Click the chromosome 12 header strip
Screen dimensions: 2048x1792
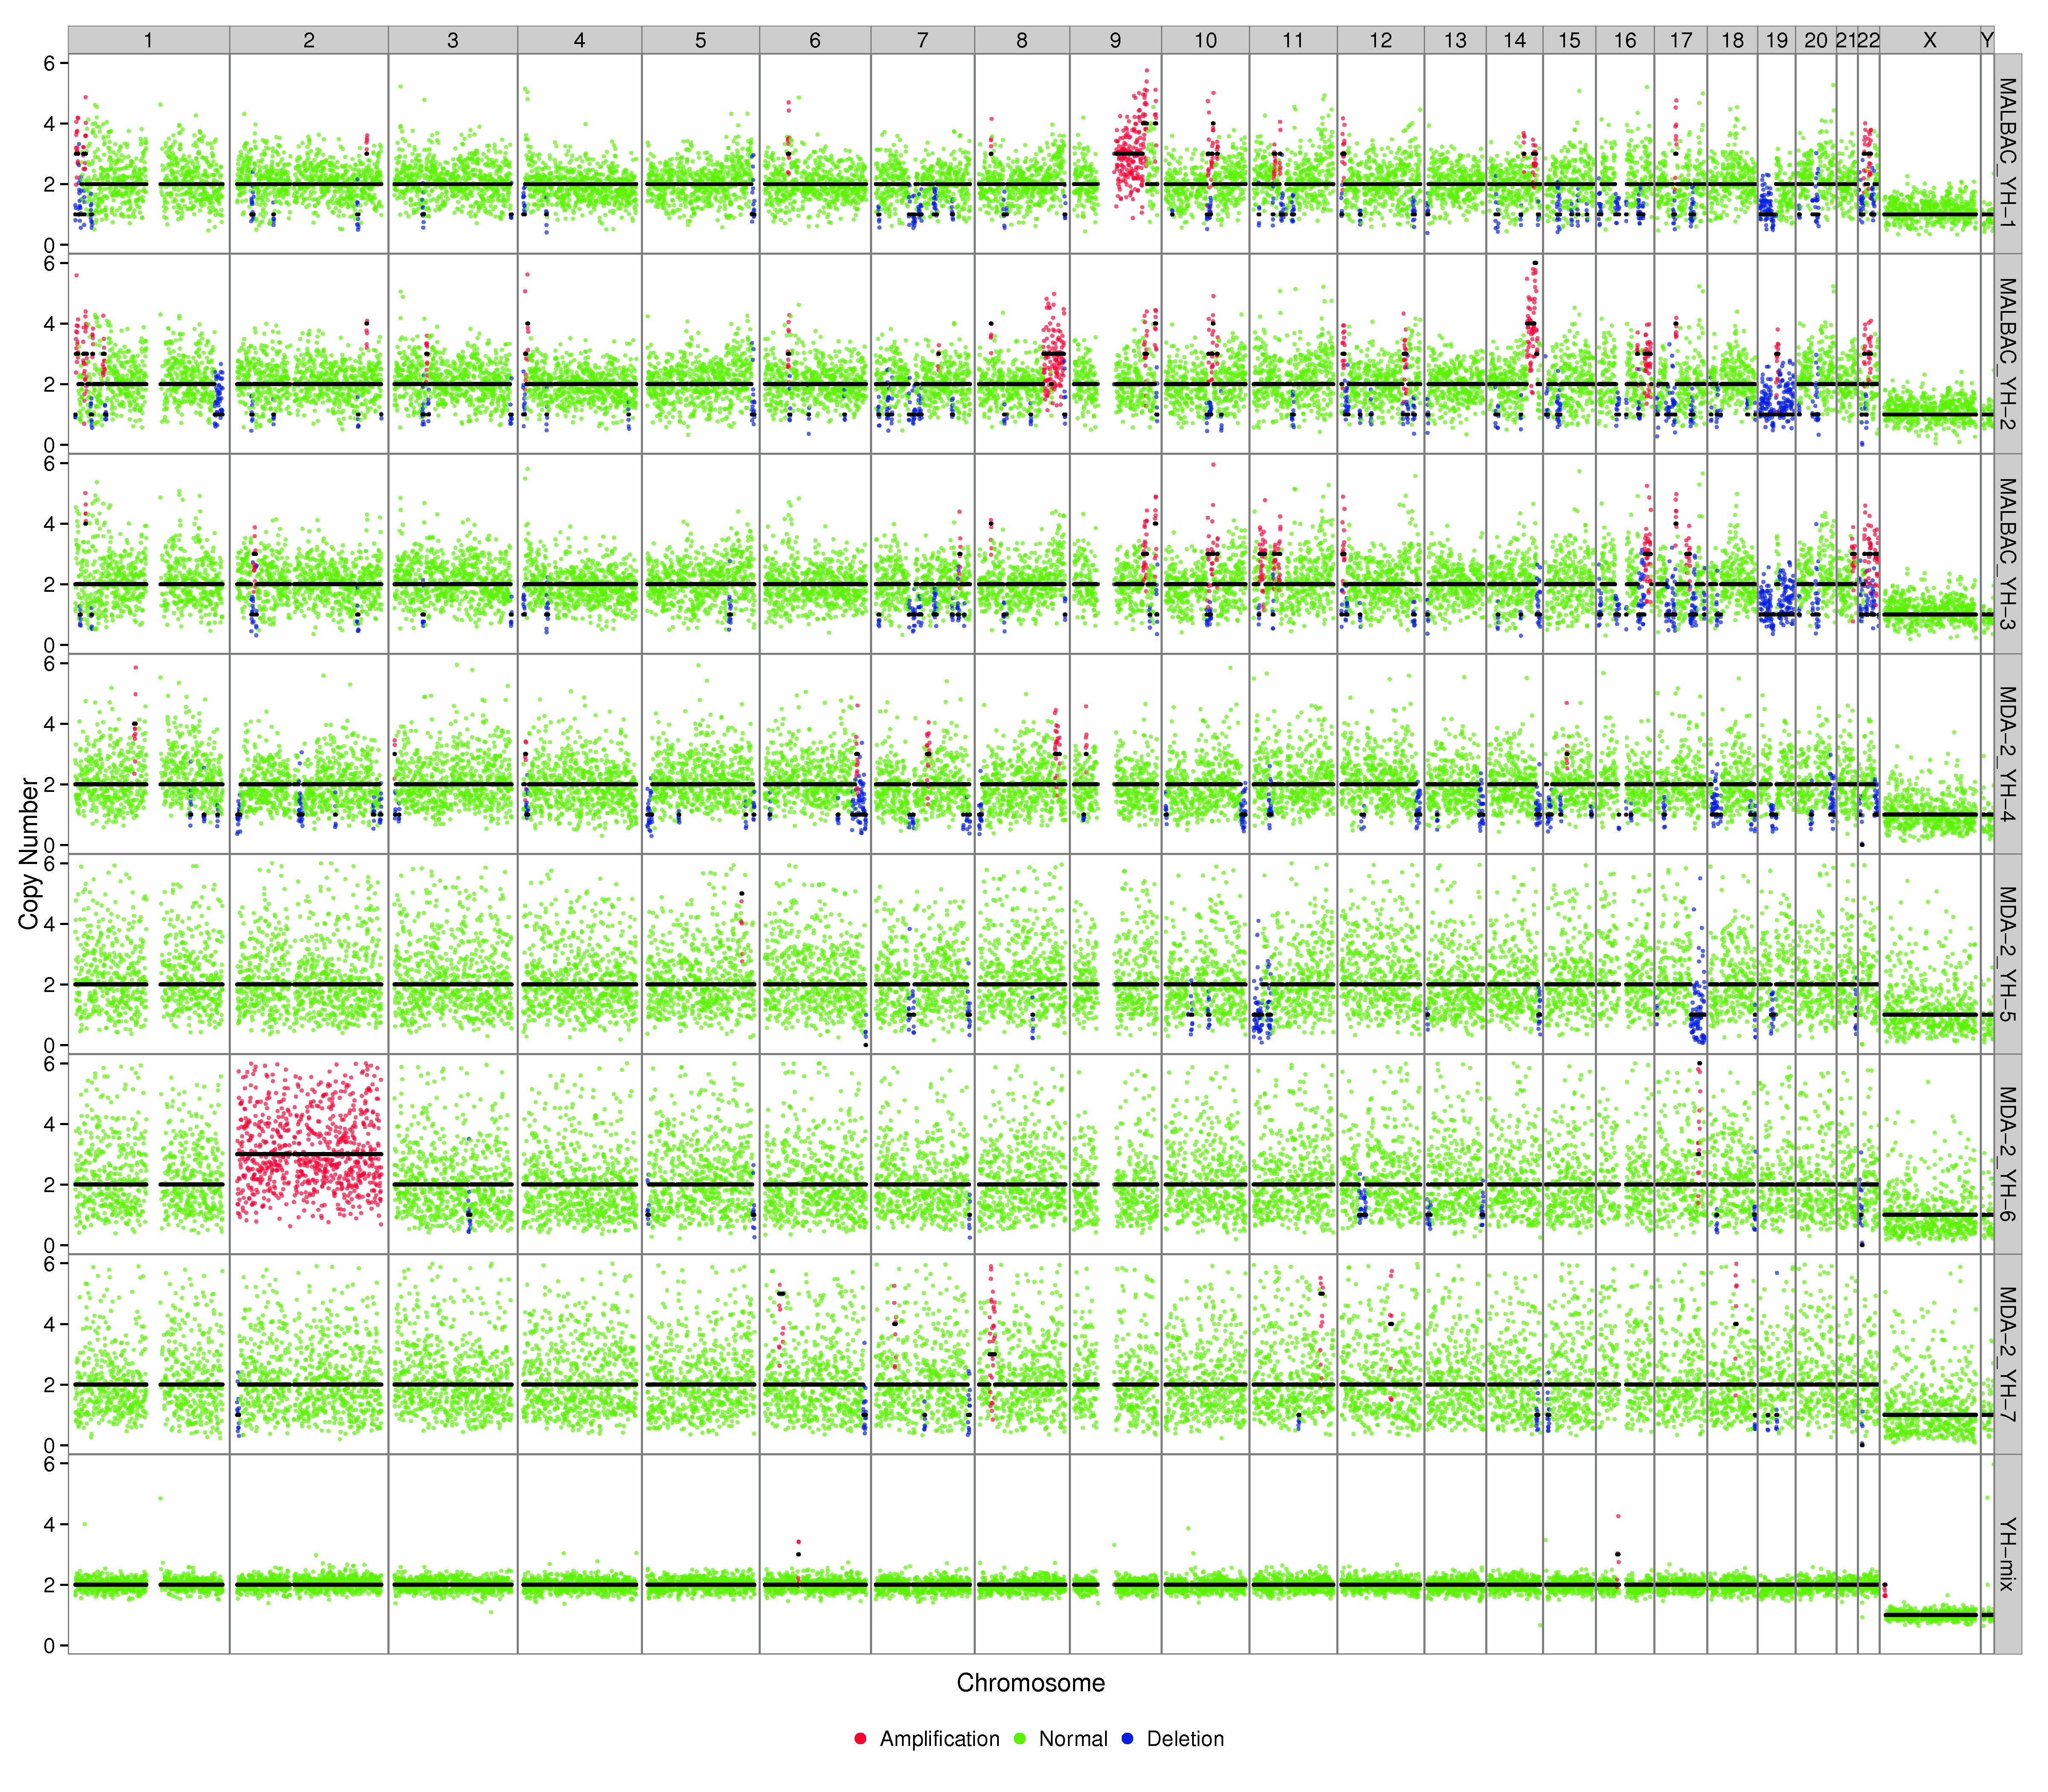1381,40
